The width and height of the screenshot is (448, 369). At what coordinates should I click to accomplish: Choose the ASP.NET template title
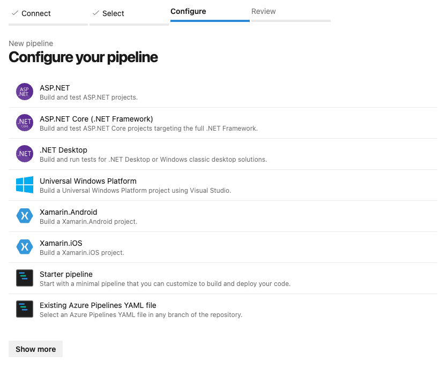coord(55,88)
